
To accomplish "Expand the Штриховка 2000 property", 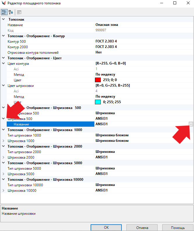I will [3, 157].
